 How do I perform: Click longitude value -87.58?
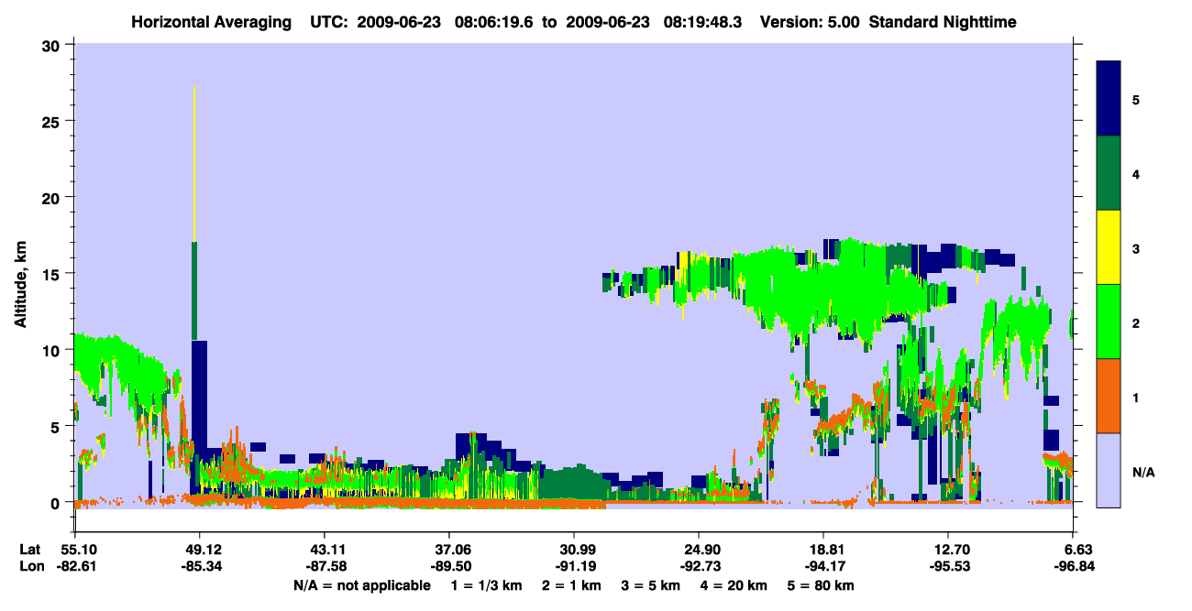tap(325, 566)
